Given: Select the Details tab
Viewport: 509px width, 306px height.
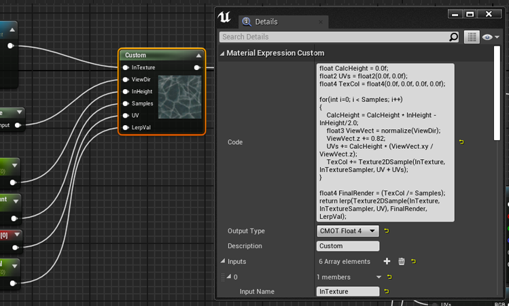Looking at the screenshot, I should [x=266, y=22].
